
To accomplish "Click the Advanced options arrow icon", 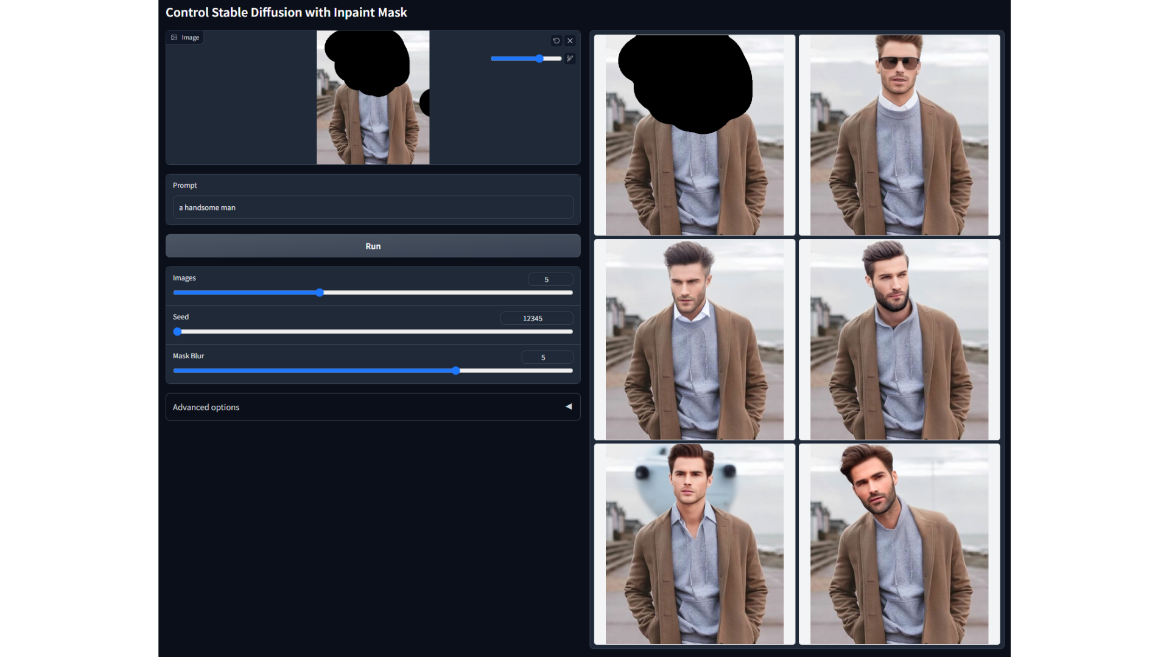I will (x=569, y=407).
